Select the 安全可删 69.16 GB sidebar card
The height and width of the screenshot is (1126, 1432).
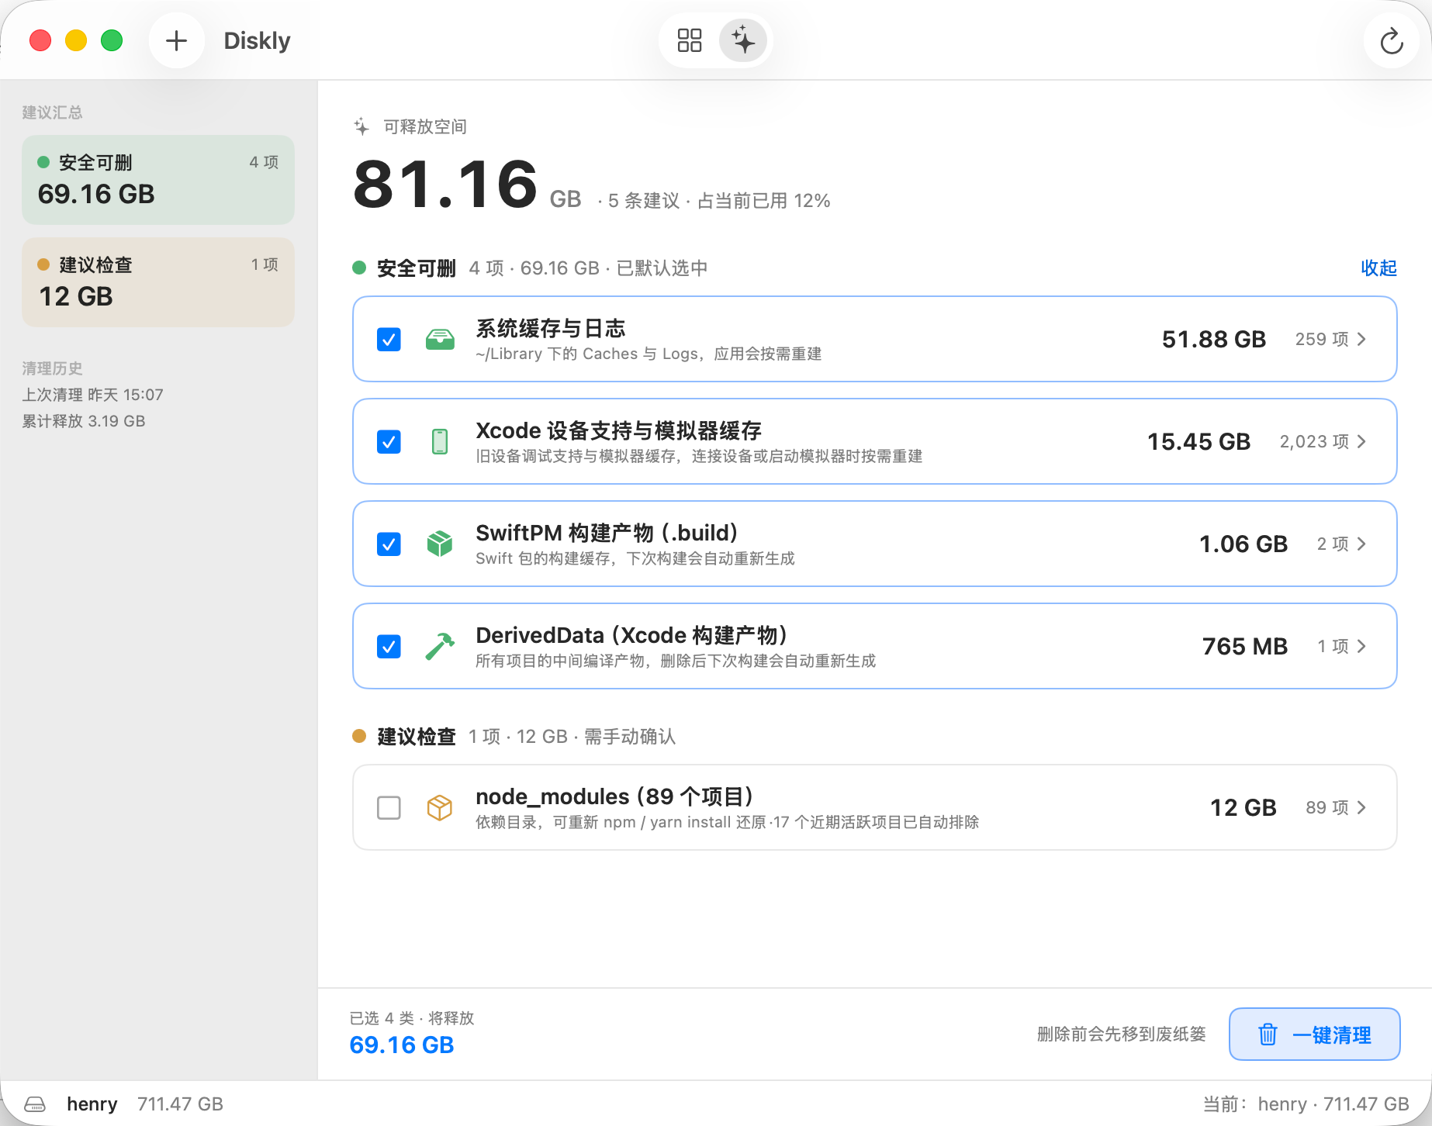coord(158,180)
